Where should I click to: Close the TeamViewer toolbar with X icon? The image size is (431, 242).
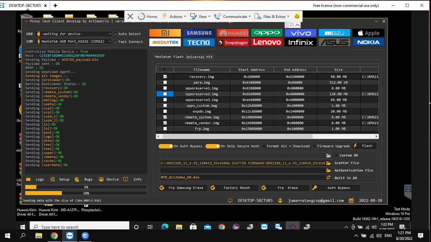[130, 16]
